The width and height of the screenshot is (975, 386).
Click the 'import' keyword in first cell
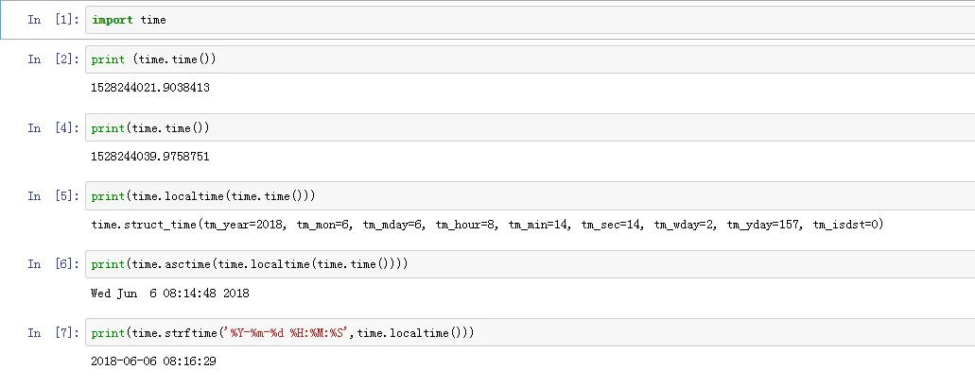(112, 20)
